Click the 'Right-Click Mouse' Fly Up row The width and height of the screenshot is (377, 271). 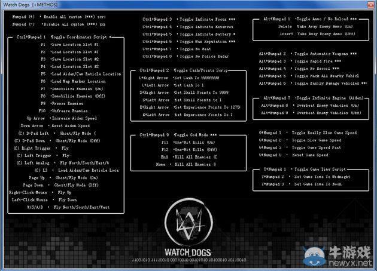pyautogui.click(x=40, y=193)
